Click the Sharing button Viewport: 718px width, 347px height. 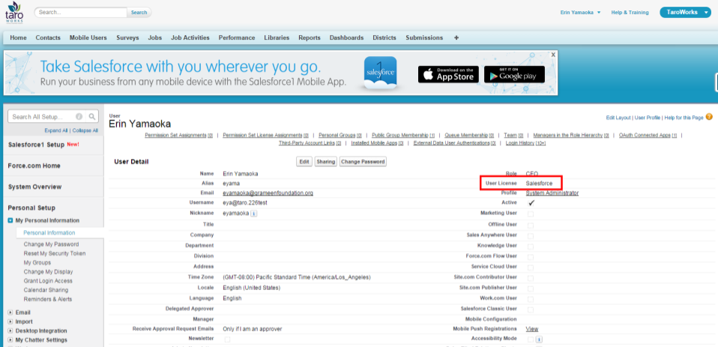(325, 162)
